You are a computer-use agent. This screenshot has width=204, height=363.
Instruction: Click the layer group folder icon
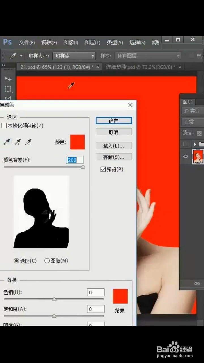201,144
